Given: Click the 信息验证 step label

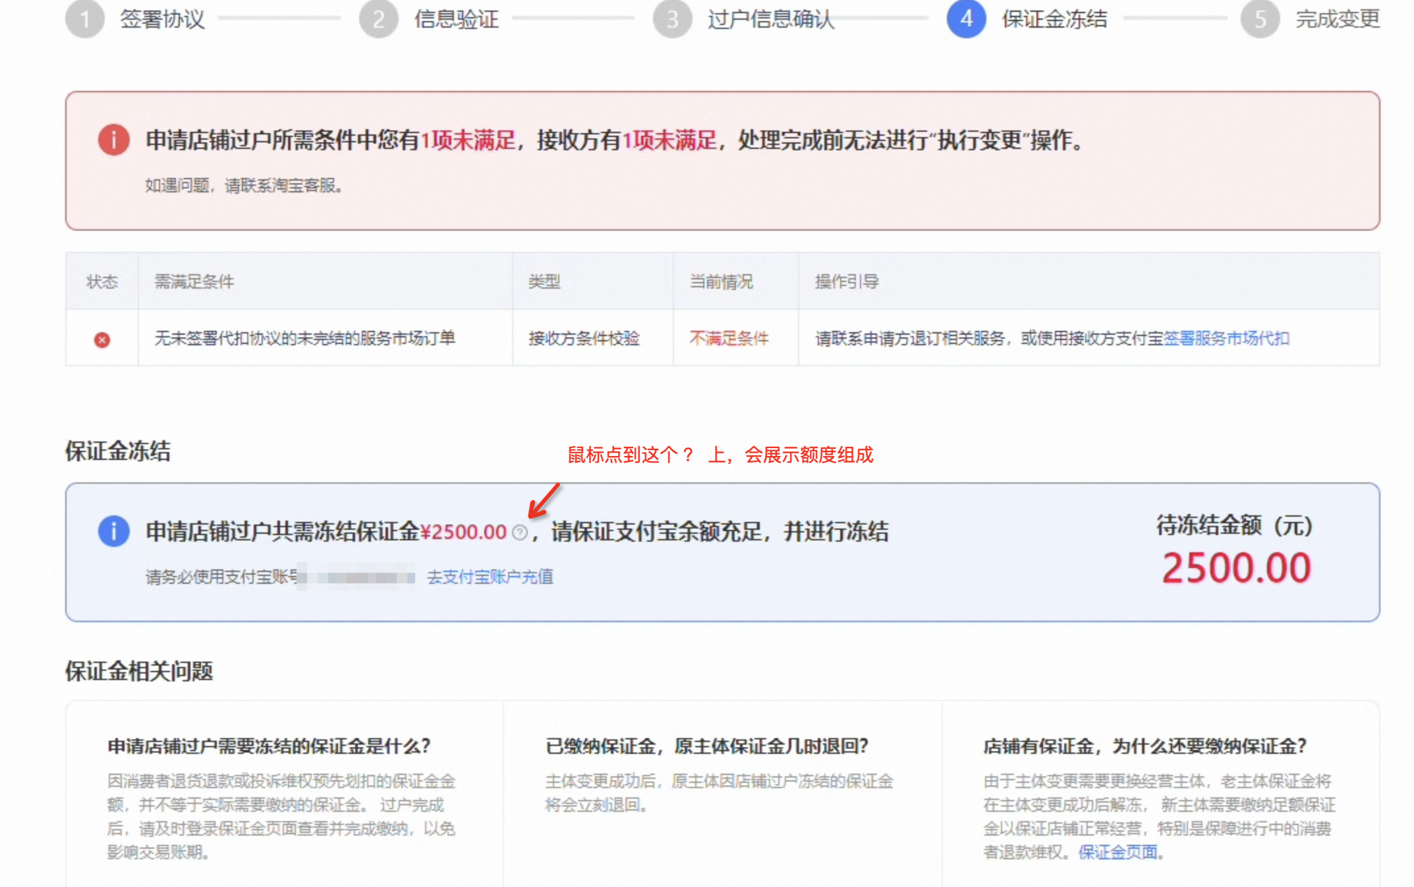Looking at the screenshot, I should click(x=457, y=19).
